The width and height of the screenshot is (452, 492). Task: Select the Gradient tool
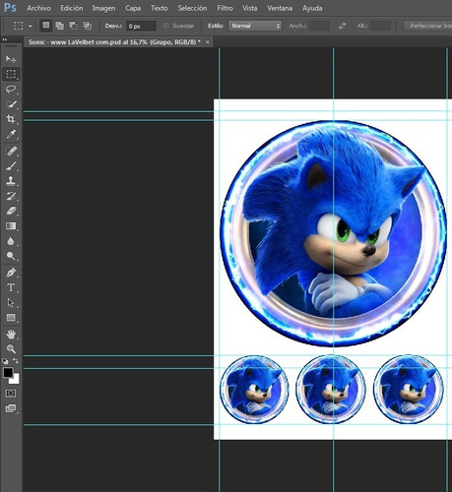[11, 226]
